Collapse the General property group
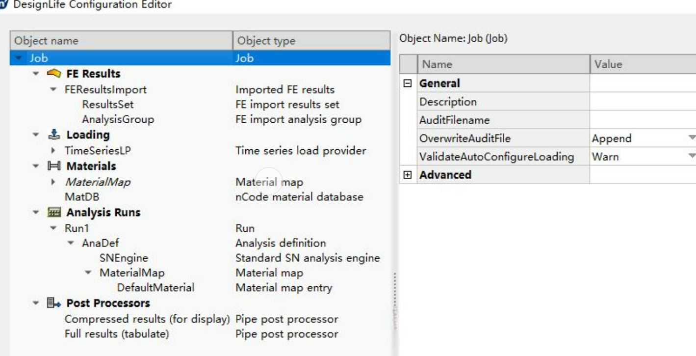This screenshot has width=696, height=356. tap(407, 83)
